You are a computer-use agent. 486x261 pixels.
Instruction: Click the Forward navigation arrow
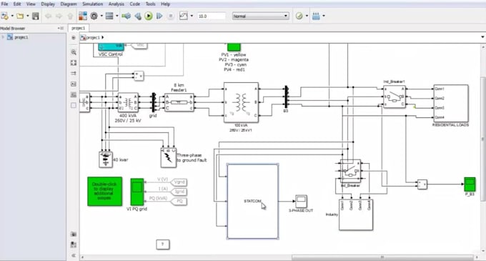59,16
